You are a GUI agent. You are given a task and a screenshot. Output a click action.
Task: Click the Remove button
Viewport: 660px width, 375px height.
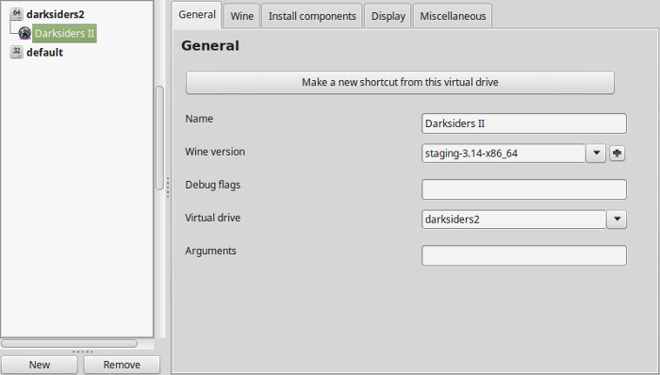[x=122, y=365]
